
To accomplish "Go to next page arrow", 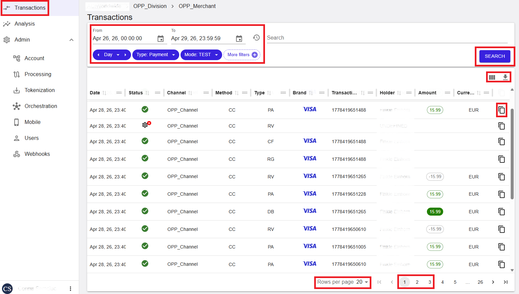I will coord(493,282).
